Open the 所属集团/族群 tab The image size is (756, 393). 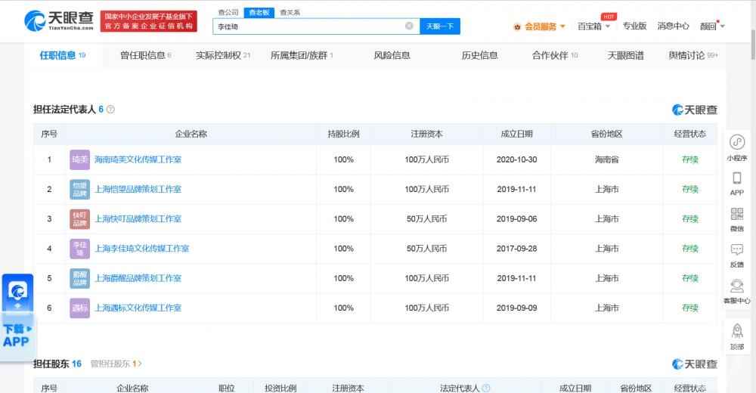point(302,55)
